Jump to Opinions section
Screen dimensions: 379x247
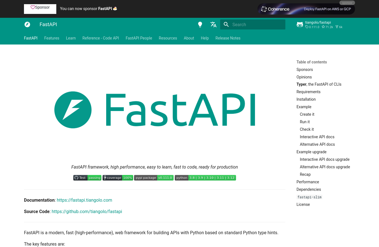304,77
